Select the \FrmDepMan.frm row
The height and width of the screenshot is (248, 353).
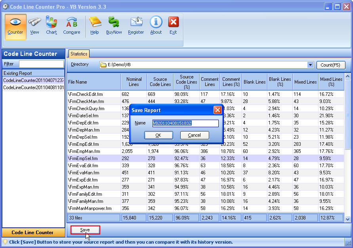(x=206, y=130)
